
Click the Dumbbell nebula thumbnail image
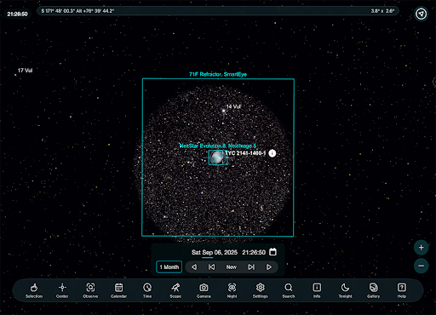[218, 157]
